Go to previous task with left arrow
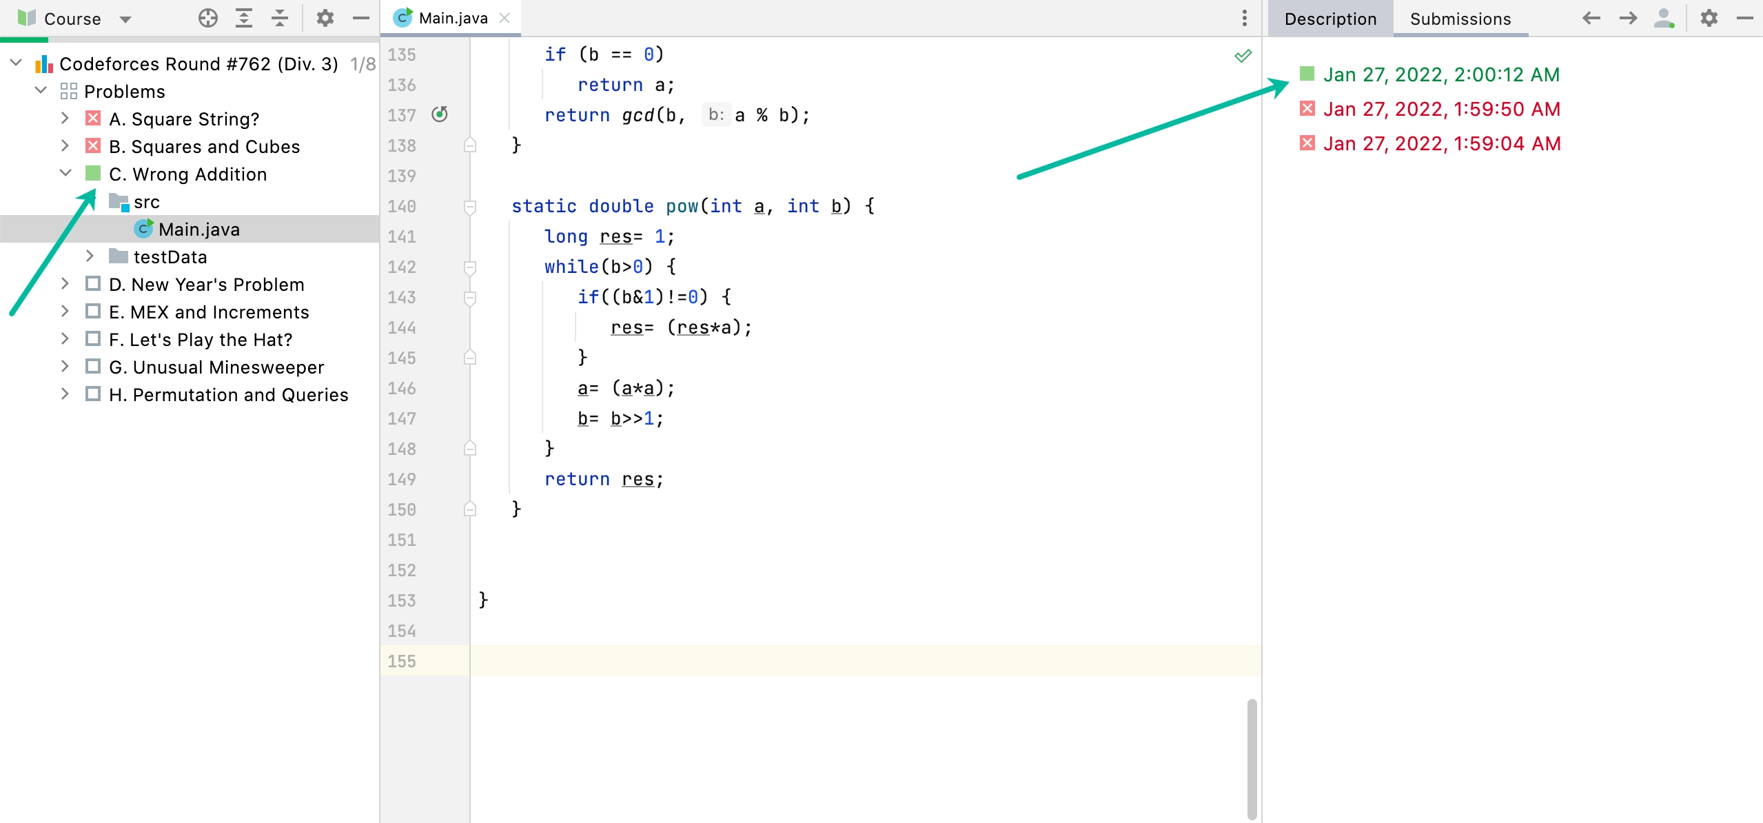This screenshot has width=1763, height=823. (1591, 18)
